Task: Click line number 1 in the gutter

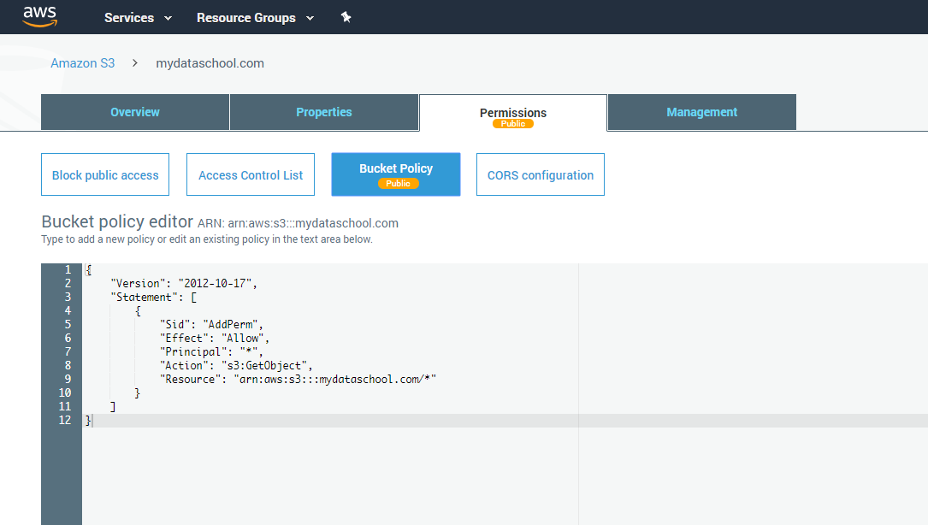Action: (x=68, y=270)
